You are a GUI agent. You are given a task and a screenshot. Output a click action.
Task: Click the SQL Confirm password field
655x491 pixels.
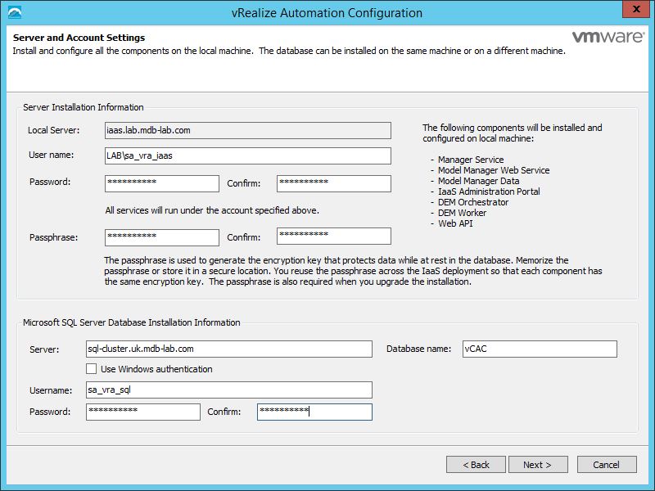(314, 412)
